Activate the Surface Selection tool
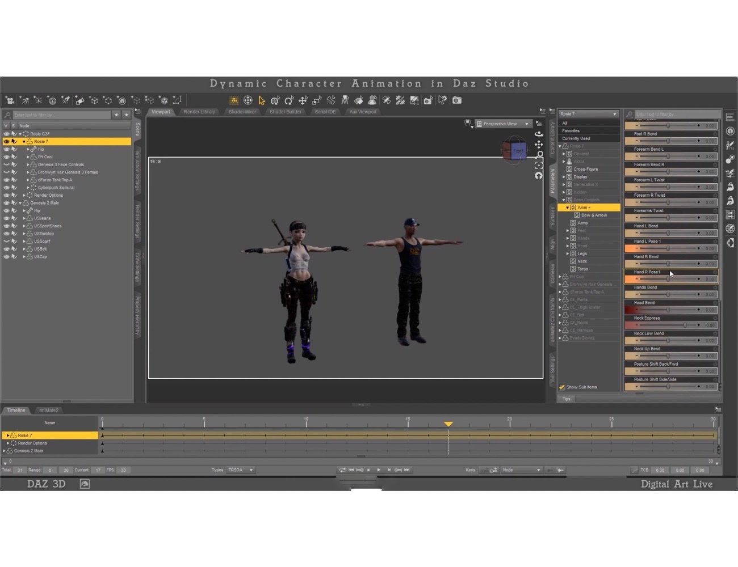The image size is (738, 567). click(358, 100)
